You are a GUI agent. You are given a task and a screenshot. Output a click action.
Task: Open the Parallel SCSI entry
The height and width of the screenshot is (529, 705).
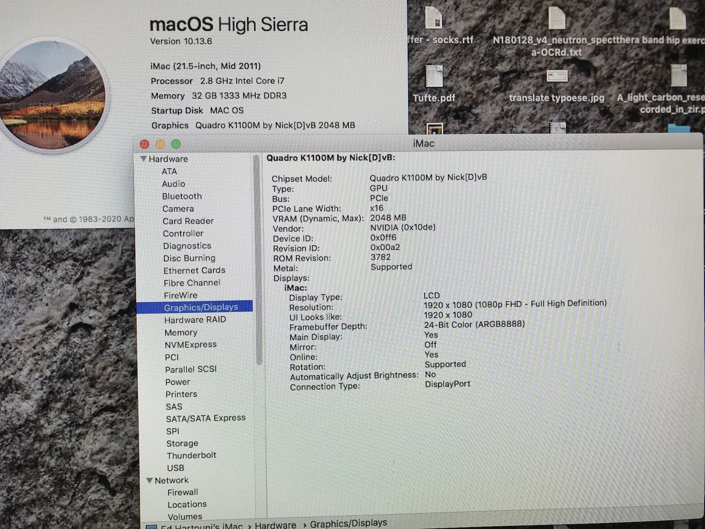coord(191,370)
